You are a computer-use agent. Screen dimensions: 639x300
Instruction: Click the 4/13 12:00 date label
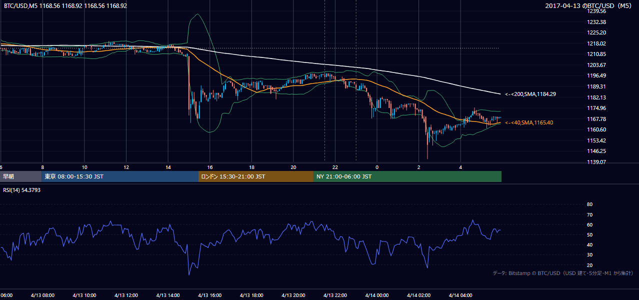tap(126, 295)
